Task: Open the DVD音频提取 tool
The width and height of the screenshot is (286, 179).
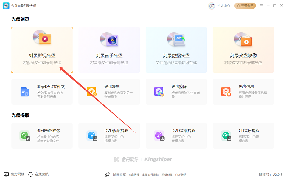Action: [x=176, y=135]
